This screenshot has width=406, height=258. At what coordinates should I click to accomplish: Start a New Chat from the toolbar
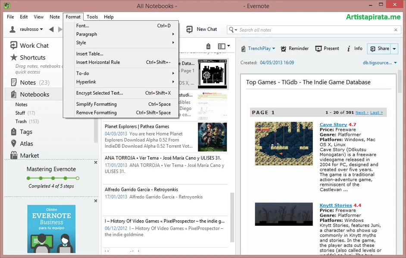(x=202, y=29)
